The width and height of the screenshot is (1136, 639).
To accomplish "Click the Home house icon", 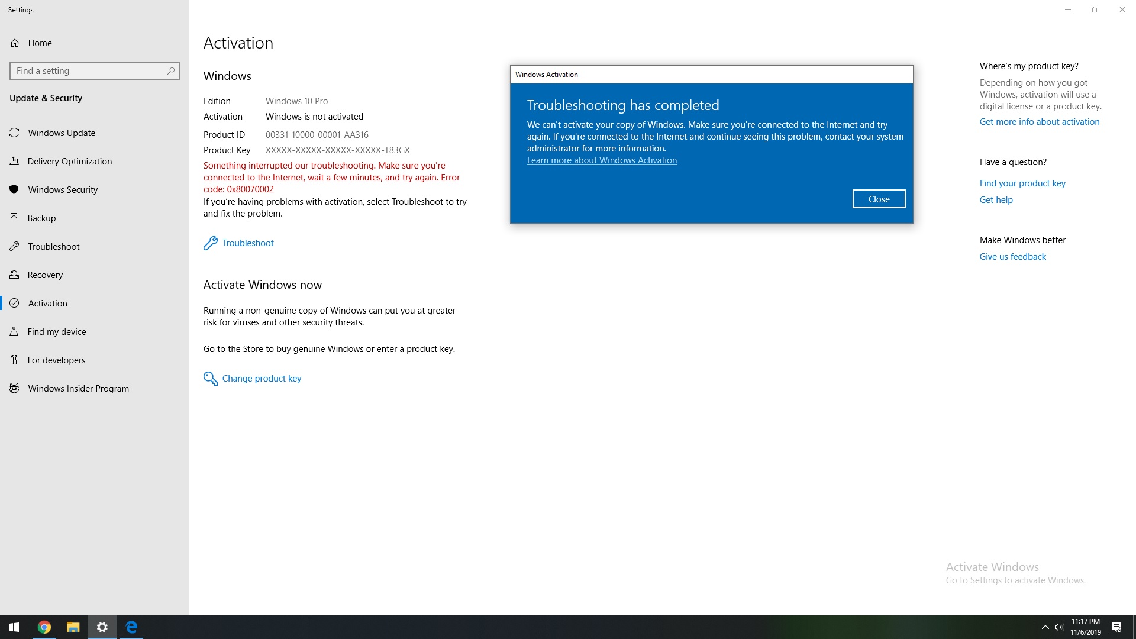I will click(x=15, y=43).
